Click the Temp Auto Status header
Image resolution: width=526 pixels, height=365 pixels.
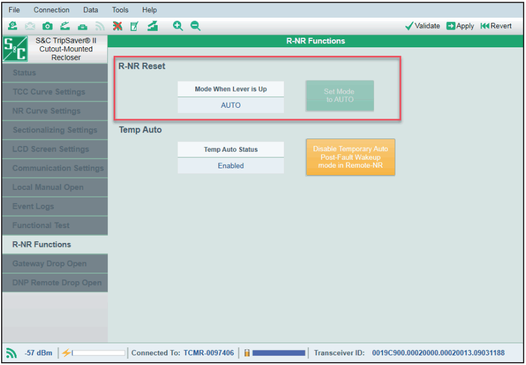[231, 149]
